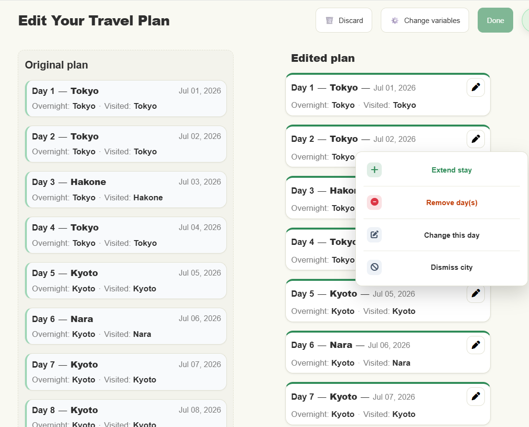Select the Day 3 Hakone card in Original plan
The image size is (529, 427).
[x=126, y=190]
